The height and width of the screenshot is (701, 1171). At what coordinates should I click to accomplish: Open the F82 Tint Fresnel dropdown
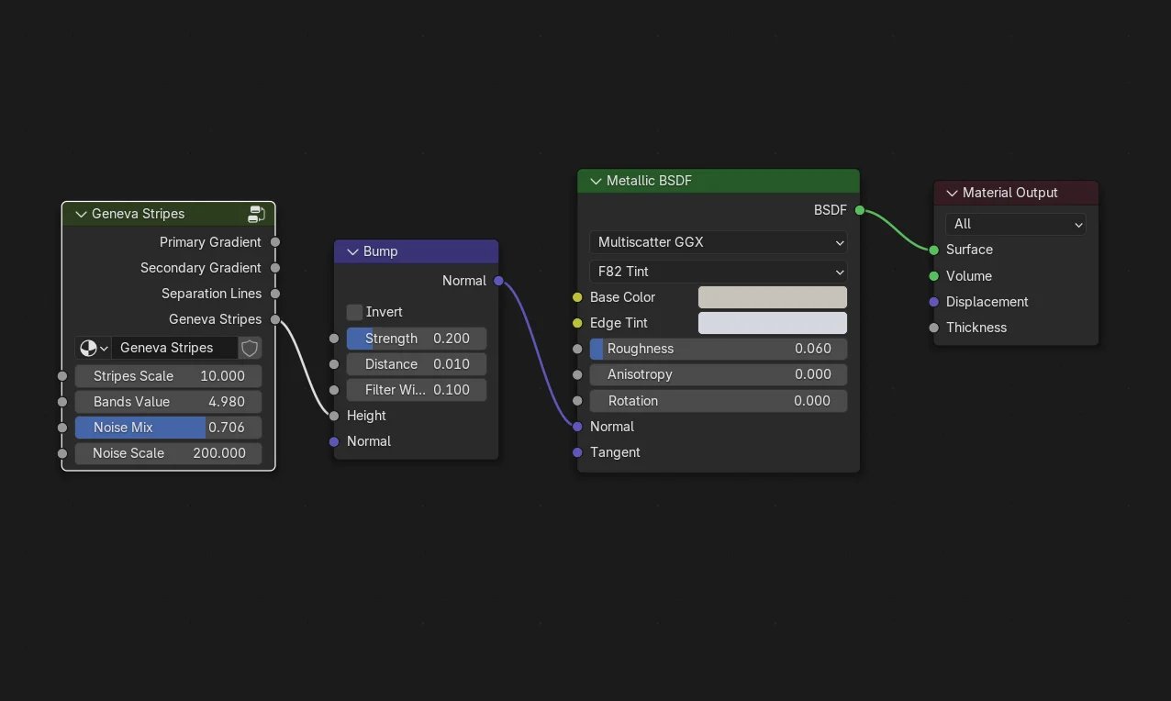tap(718, 272)
